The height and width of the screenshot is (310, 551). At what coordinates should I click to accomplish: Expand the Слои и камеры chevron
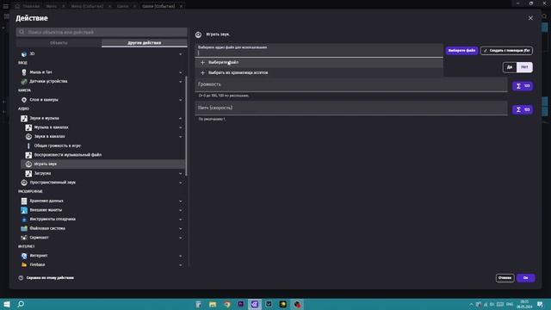click(x=181, y=100)
